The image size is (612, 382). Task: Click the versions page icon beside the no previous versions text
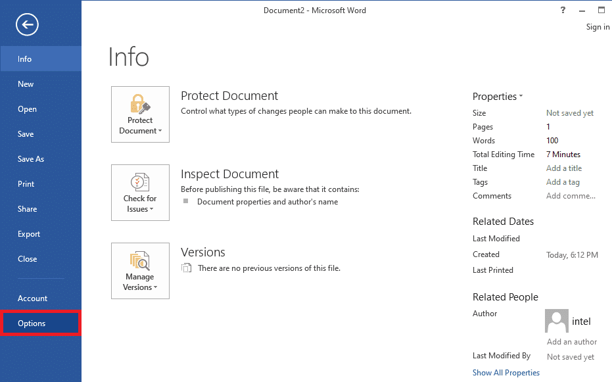(x=187, y=268)
